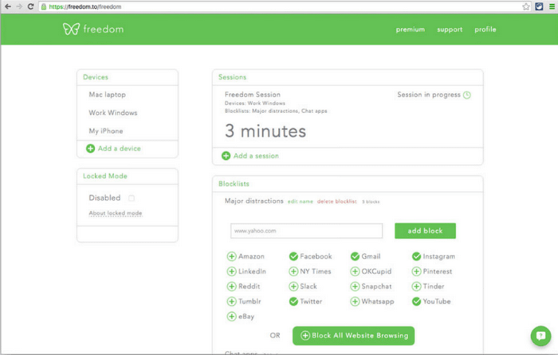The height and width of the screenshot is (355, 558).
Task: Add Amazon to the blocklist
Action: [231, 256]
